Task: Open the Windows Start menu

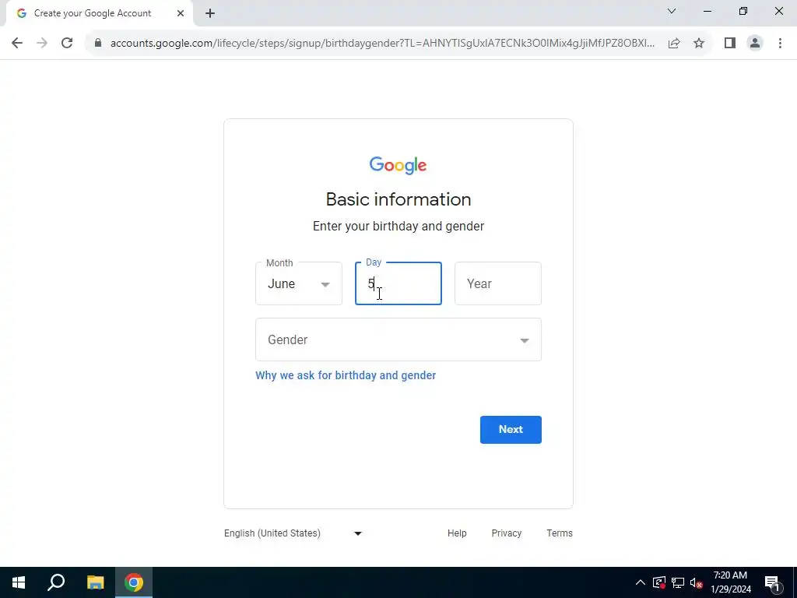Action: tap(19, 582)
